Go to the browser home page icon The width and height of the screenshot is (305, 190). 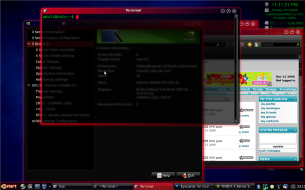click(250, 45)
